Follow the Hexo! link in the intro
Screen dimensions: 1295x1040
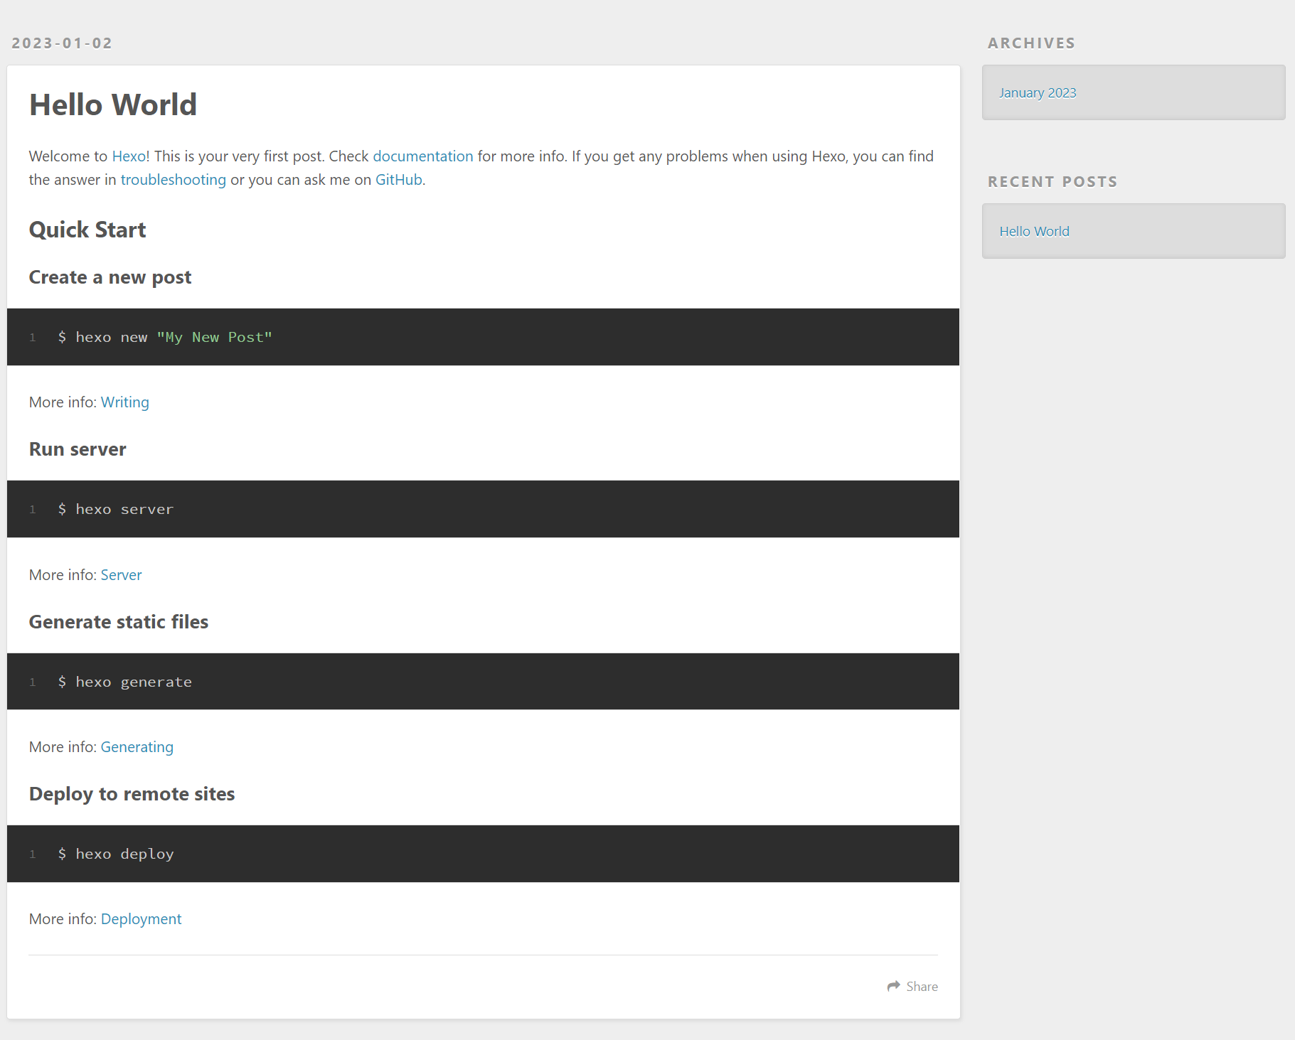[x=130, y=156]
